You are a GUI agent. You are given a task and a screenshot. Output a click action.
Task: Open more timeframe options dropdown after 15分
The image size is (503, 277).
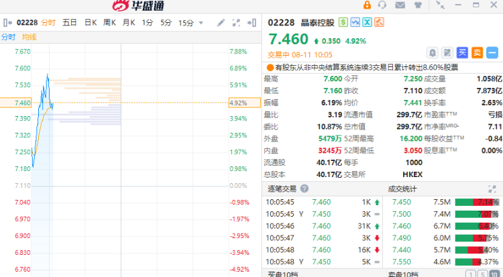(201, 23)
